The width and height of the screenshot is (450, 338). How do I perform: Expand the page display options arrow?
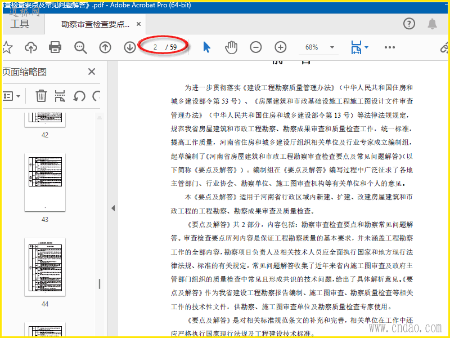coord(367,47)
